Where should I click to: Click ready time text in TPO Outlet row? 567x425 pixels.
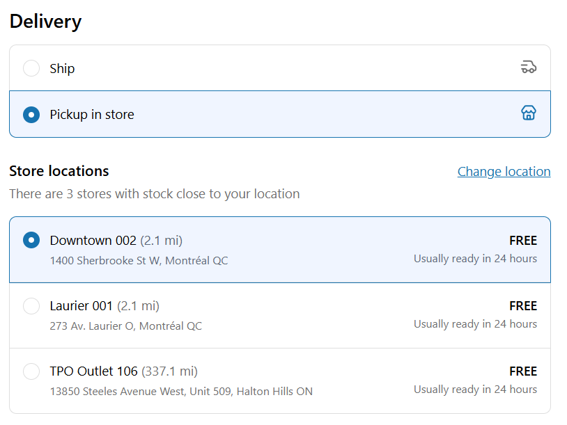click(475, 390)
